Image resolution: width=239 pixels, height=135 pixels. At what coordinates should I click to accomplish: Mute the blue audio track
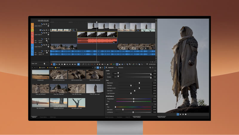point(46,51)
